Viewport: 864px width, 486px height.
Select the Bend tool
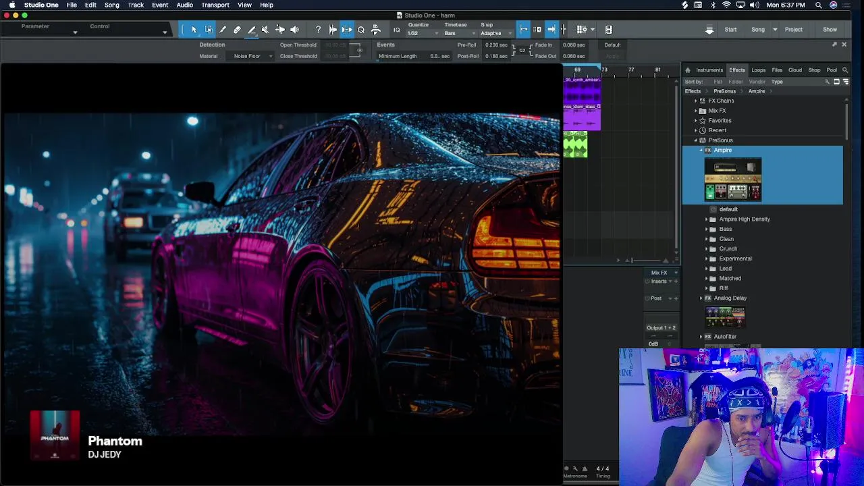pos(279,30)
